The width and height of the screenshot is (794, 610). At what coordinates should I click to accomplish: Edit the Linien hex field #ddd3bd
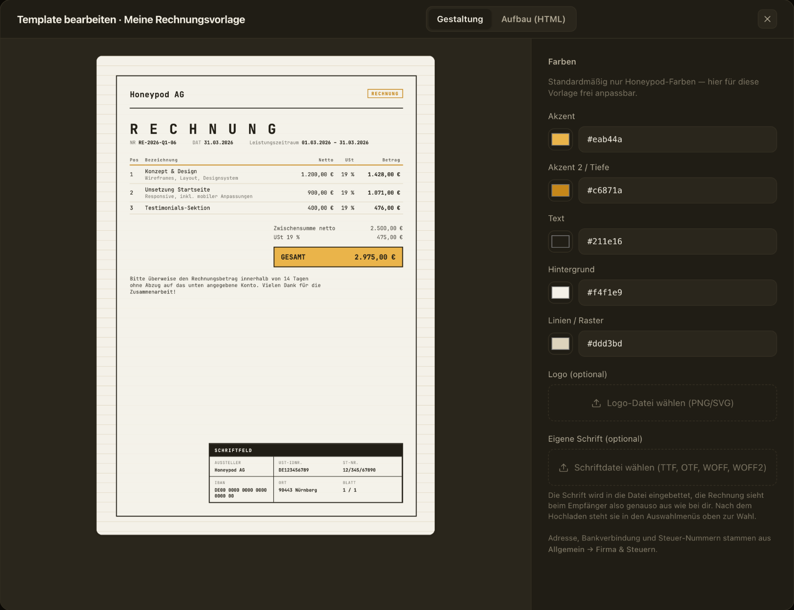click(677, 343)
